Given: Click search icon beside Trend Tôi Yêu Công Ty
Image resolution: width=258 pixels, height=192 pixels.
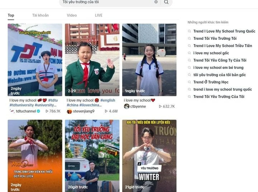Looking at the screenshot, I should click(x=190, y=60).
